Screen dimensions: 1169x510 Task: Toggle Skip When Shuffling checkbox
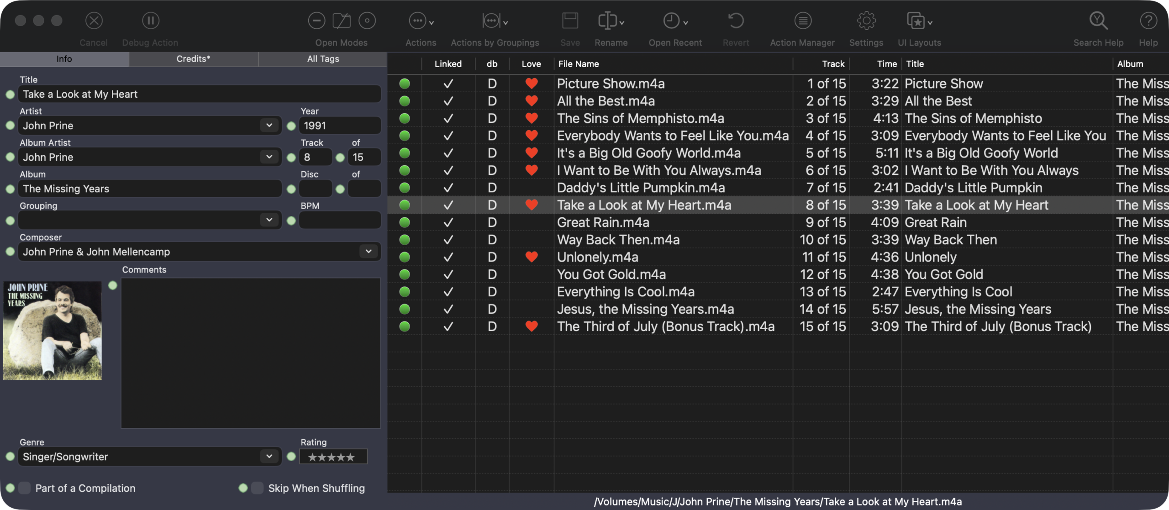258,488
